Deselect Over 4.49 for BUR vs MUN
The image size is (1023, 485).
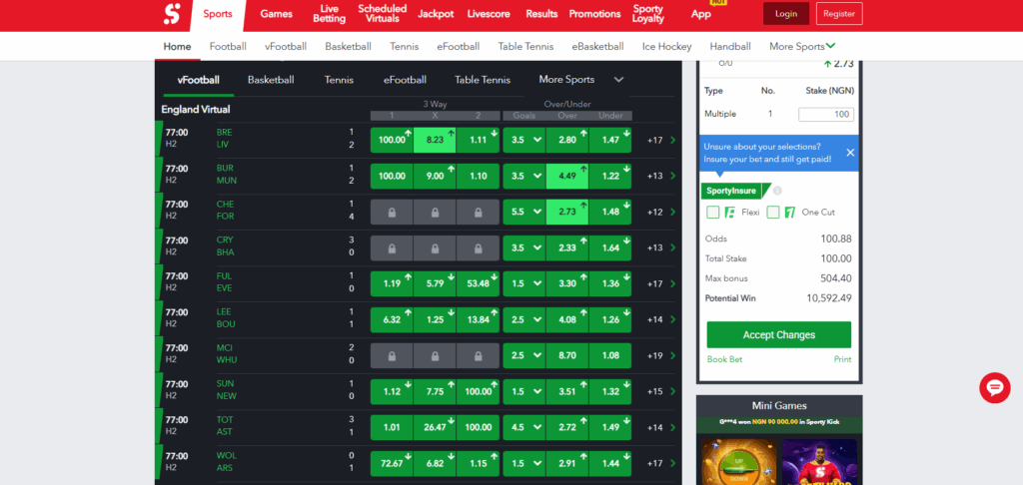(567, 176)
